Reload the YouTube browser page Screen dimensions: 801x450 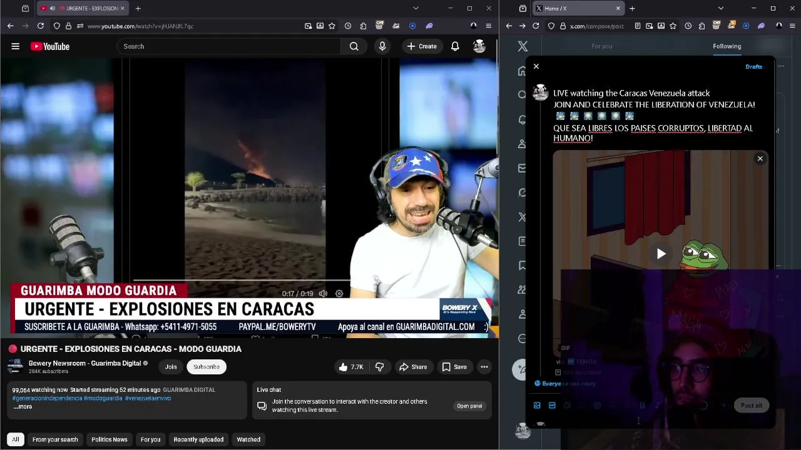click(x=41, y=26)
